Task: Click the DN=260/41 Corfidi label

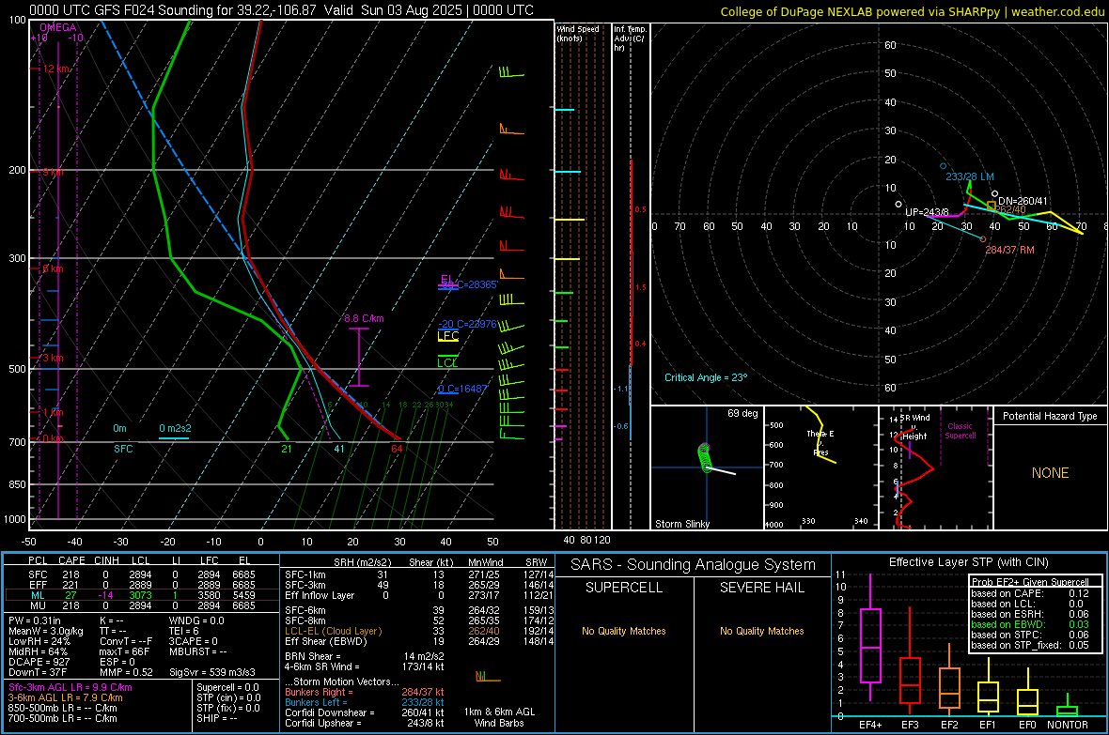Action: pyautogui.click(x=1023, y=202)
